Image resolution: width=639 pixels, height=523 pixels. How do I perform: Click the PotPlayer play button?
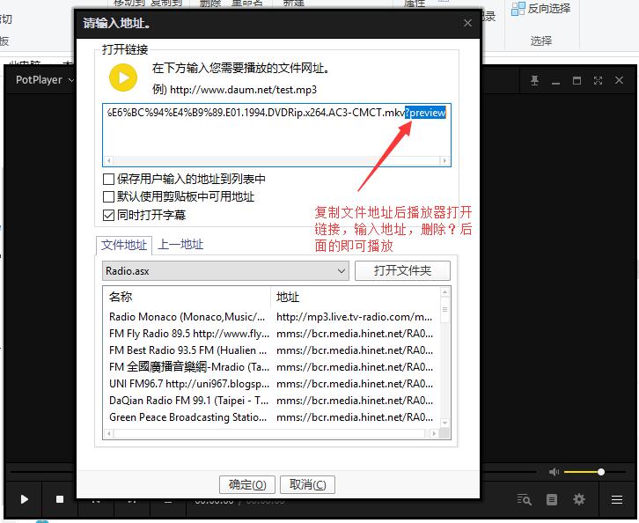[x=24, y=499]
